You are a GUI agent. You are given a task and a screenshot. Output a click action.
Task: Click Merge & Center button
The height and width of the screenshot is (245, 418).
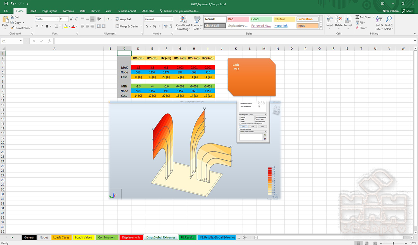point(127,26)
